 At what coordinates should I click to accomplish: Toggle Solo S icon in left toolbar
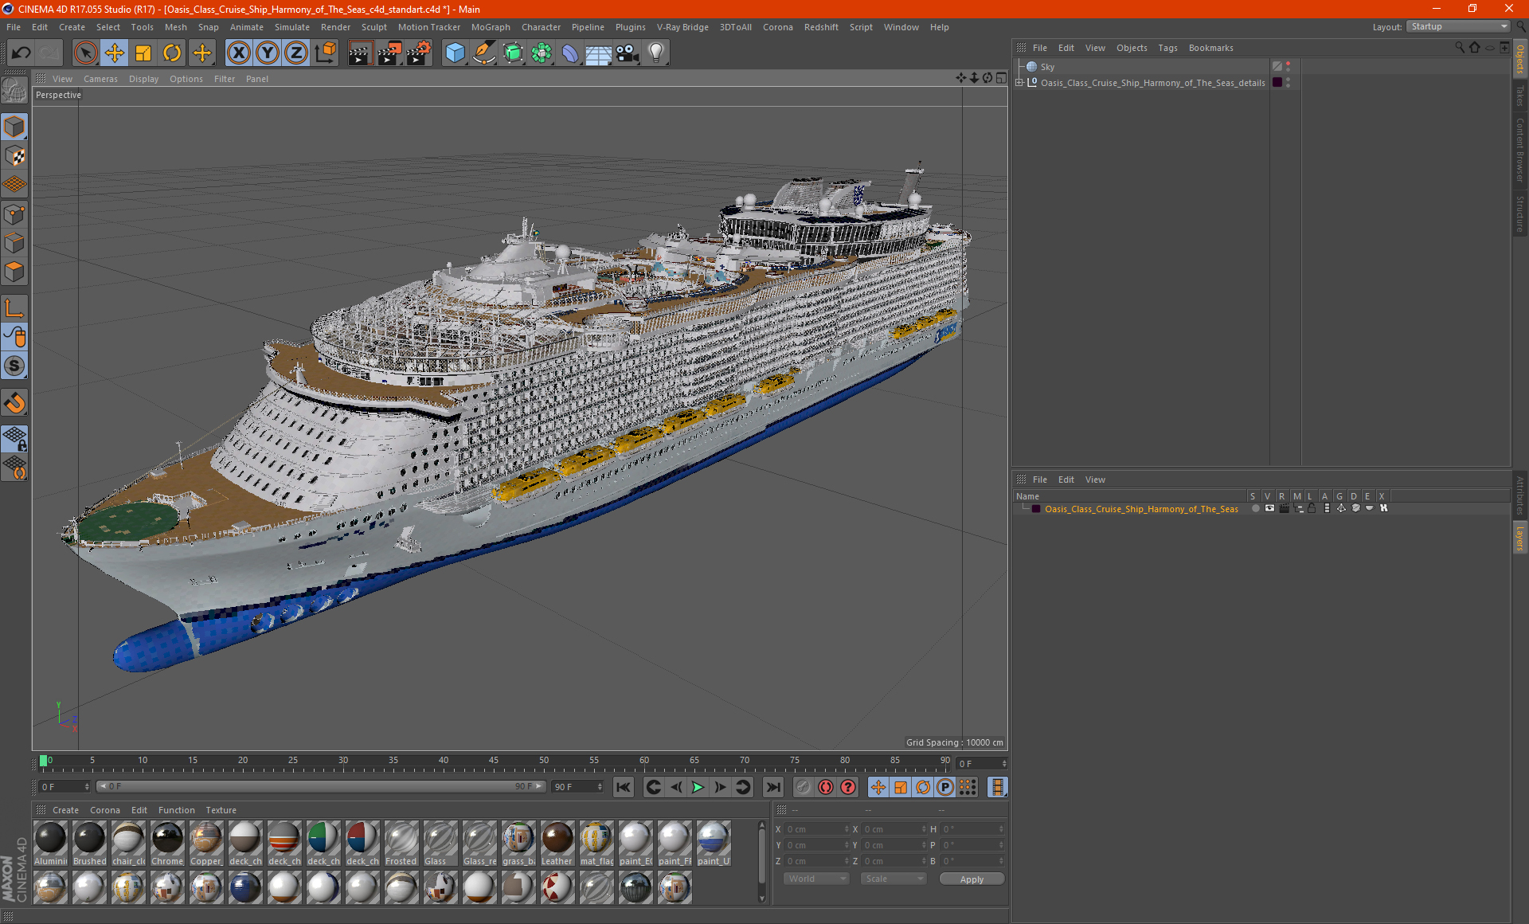click(x=14, y=366)
